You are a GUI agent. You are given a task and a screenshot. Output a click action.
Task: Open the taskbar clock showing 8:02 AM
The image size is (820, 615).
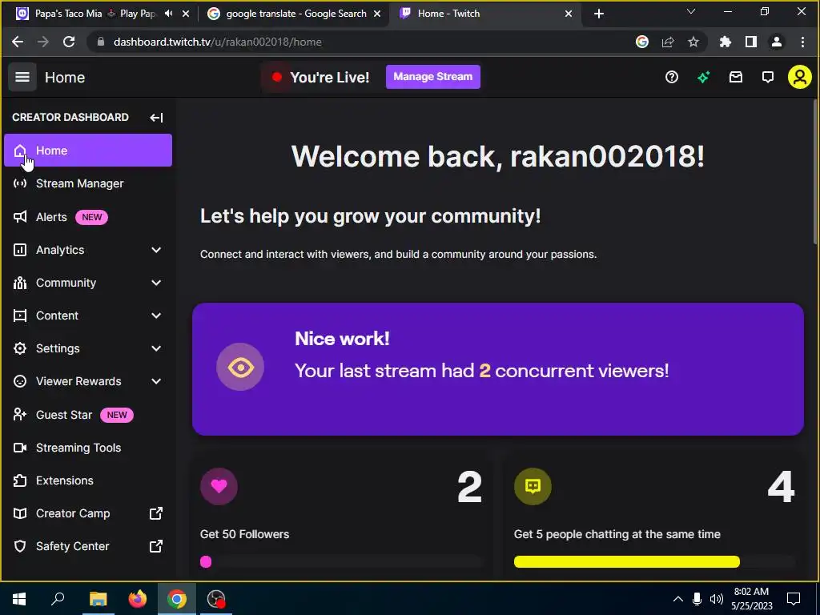click(751, 599)
